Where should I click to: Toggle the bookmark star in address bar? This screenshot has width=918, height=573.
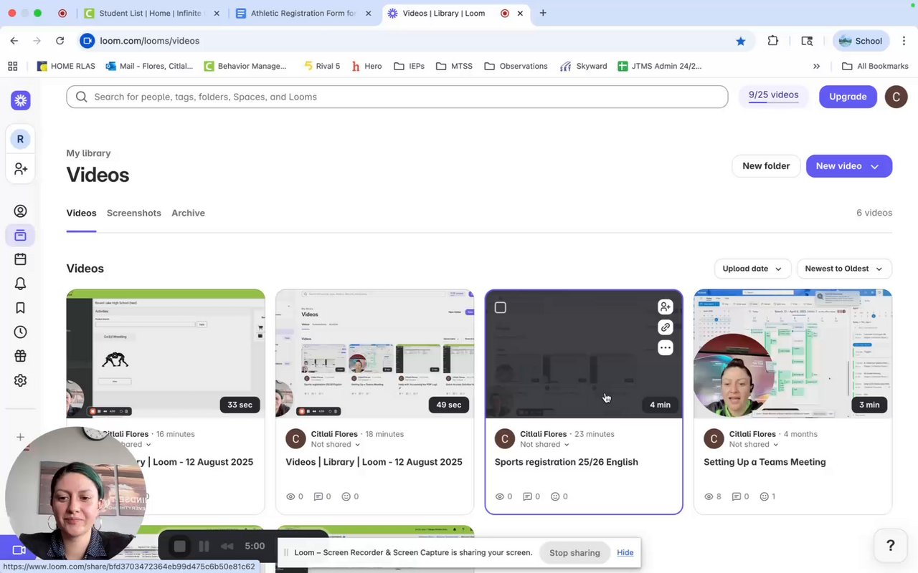(x=741, y=41)
